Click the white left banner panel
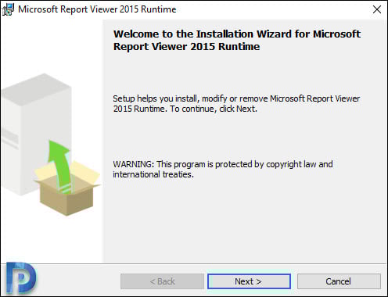The image size is (388, 297). coord(52,141)
